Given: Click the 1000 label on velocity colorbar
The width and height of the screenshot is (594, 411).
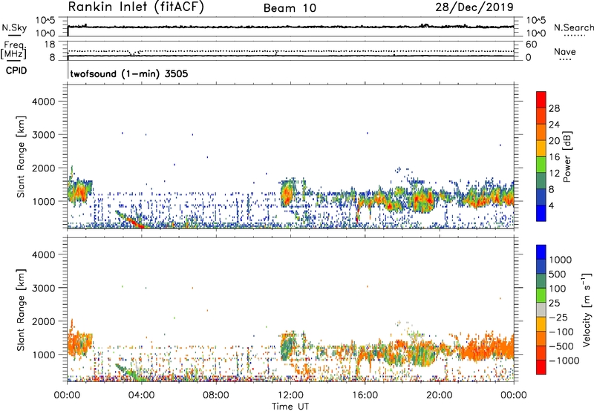Looking at the screenshot, I should [x=560, y=260].
